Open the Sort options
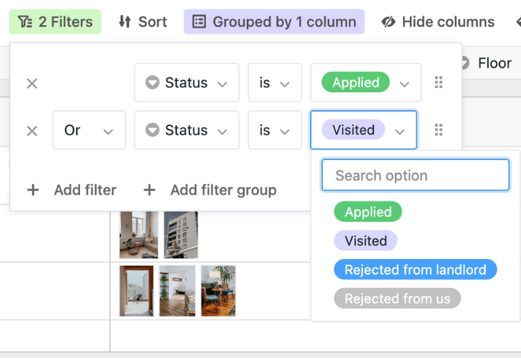This screenshot has width=521, height=358. click(x=143, y=22)
